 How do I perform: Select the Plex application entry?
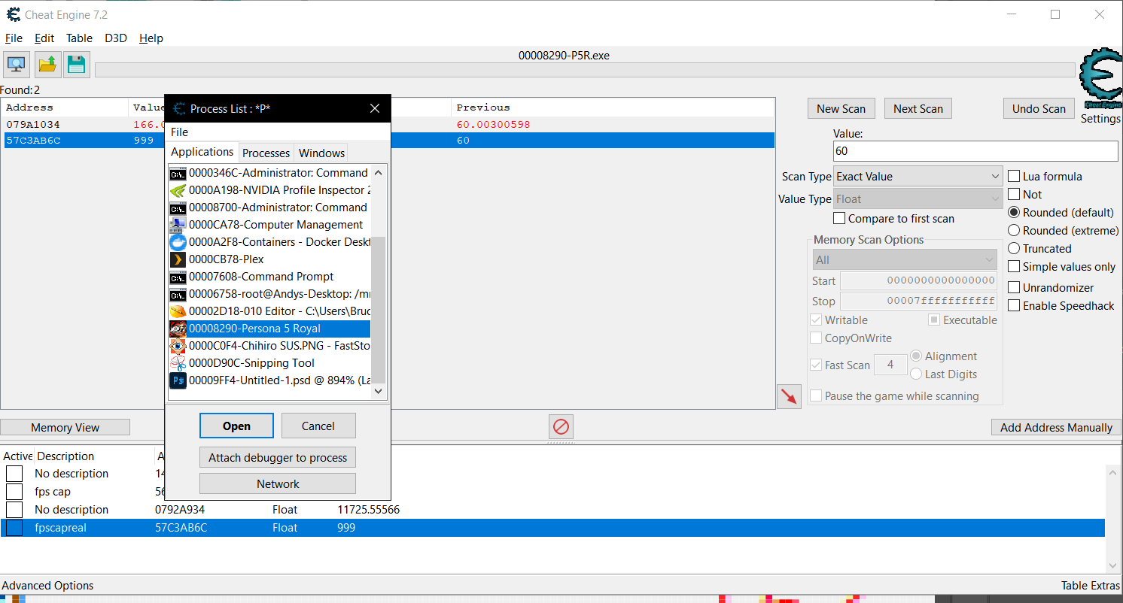269,259
